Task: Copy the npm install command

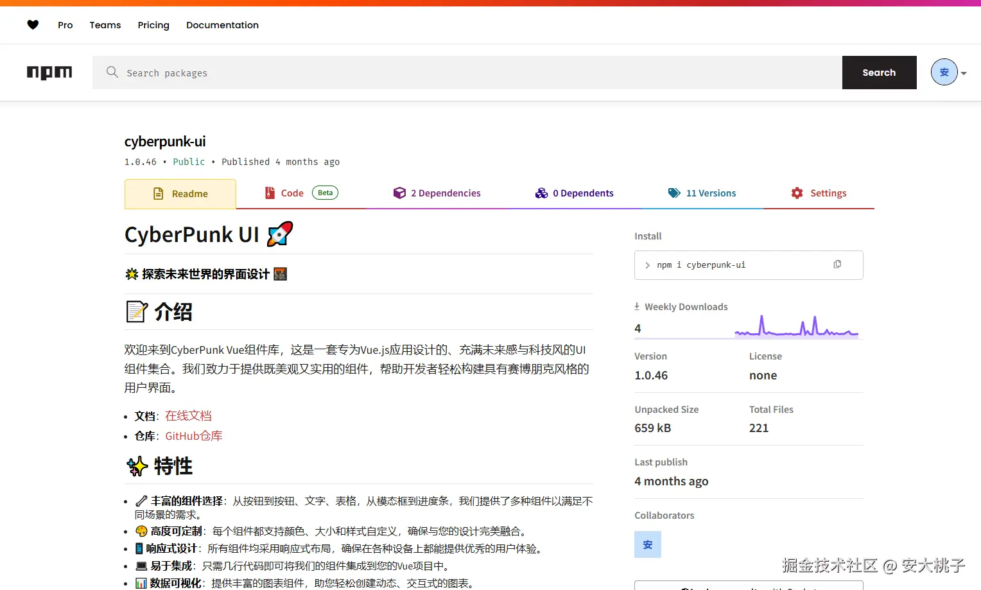Action: (x=837, y=264)
